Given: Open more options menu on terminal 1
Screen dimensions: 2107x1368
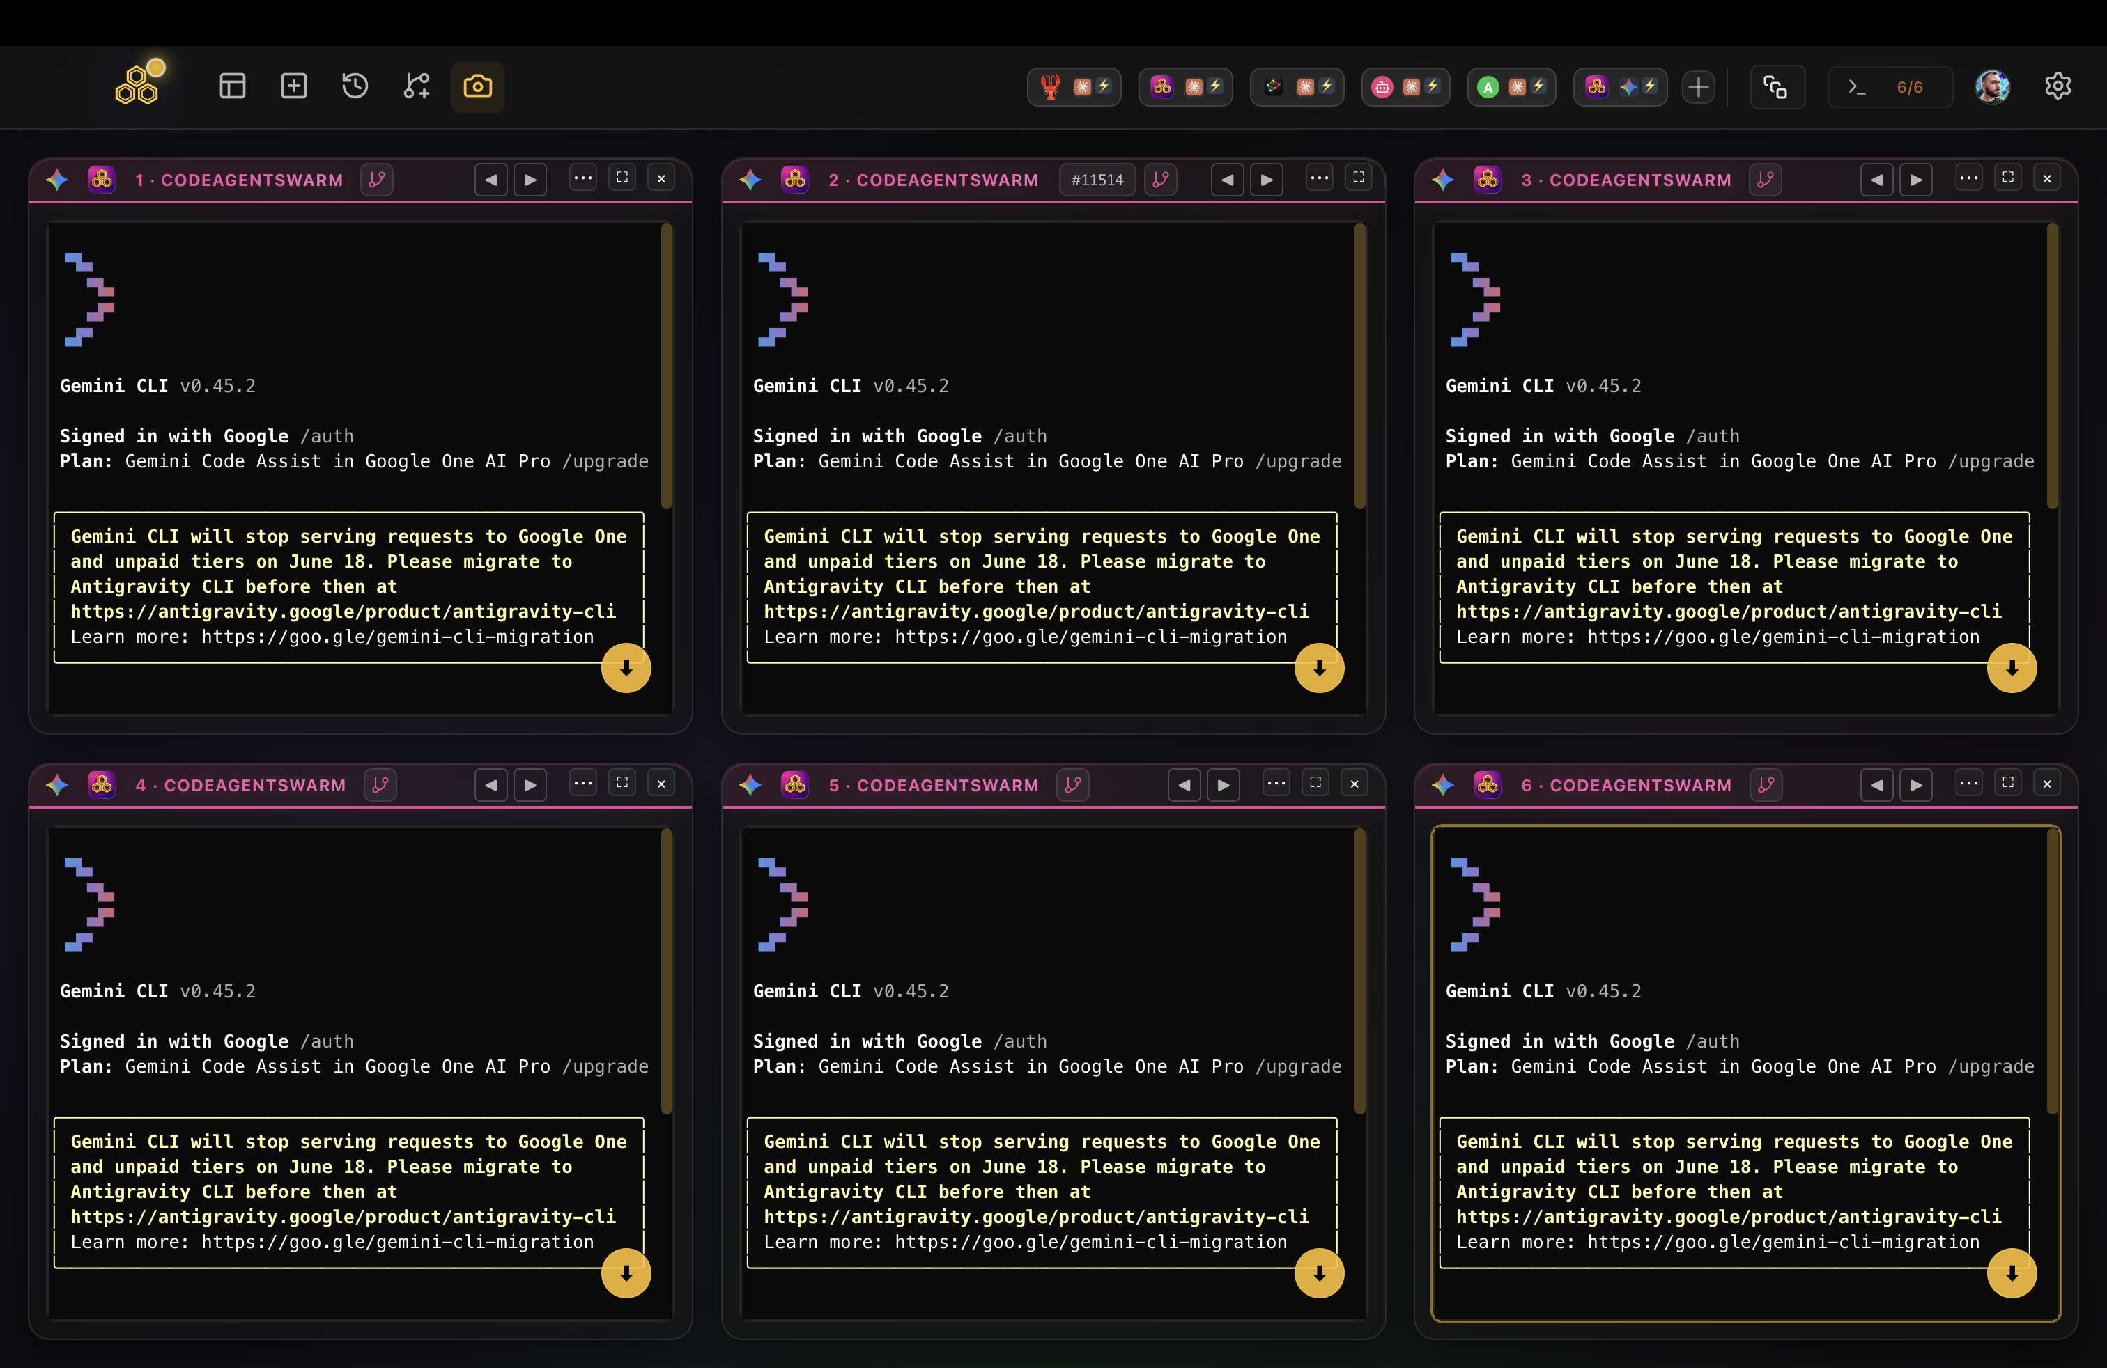Looking at the screenshot, I should (x=582, y=178).
